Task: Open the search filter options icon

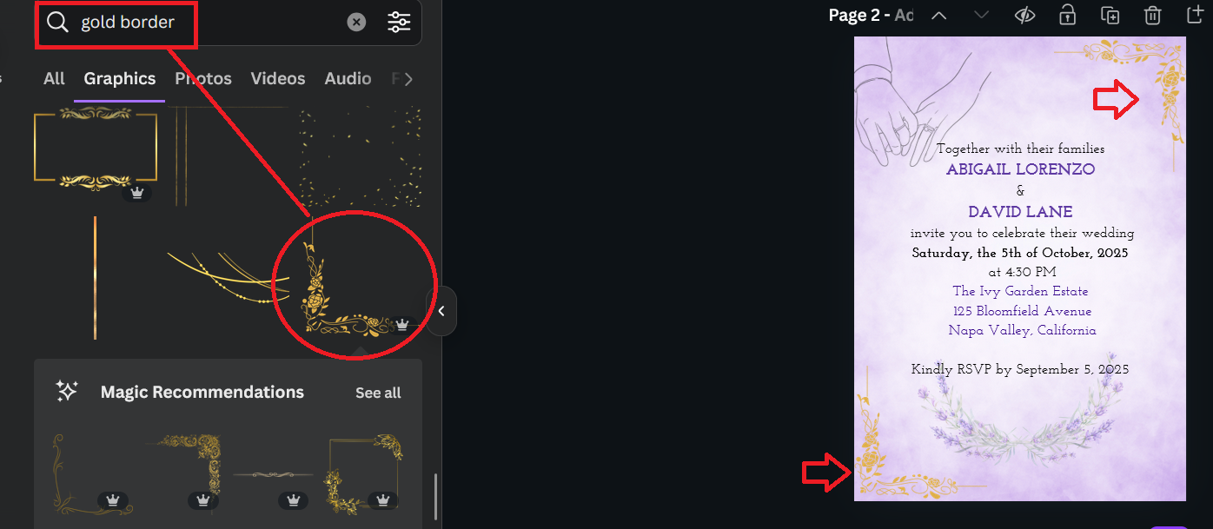Action: point(399,23)
